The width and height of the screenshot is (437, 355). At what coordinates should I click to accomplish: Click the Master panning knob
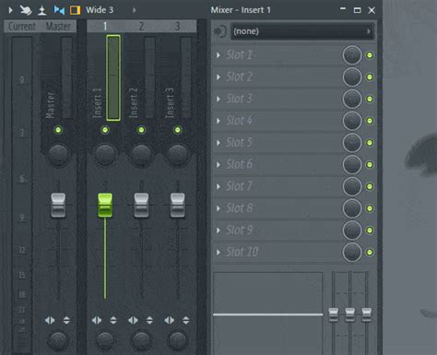[x=58, y=155]
